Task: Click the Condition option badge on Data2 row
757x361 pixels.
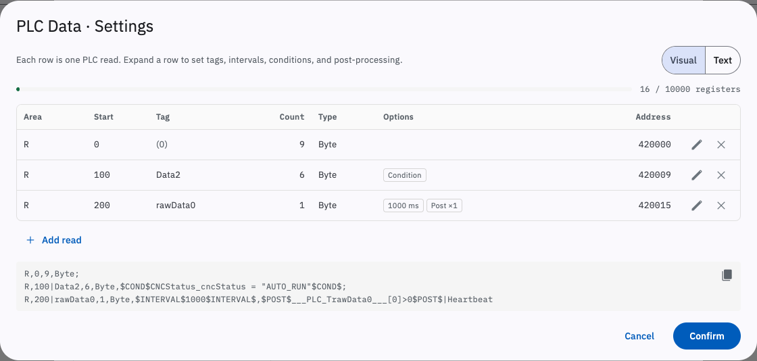Action: pyautogui.click(x=405, y=175)
